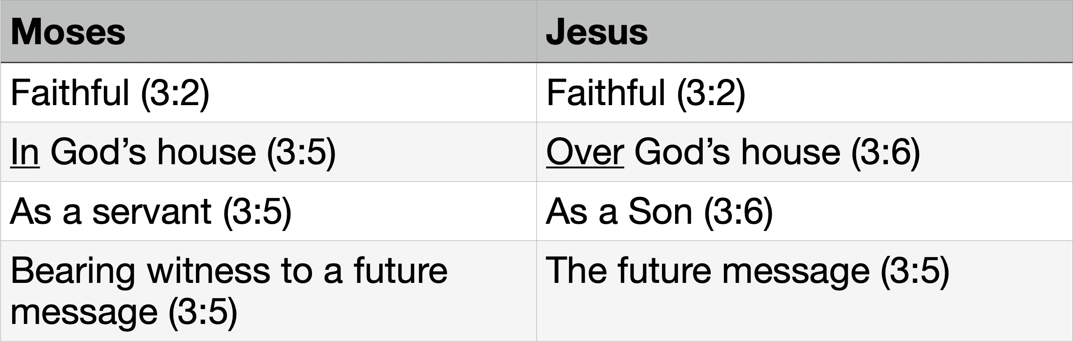Screen dimensions: 1073x342
Task: Click the word "house" in the Moses column
Action: pos(206,152)
